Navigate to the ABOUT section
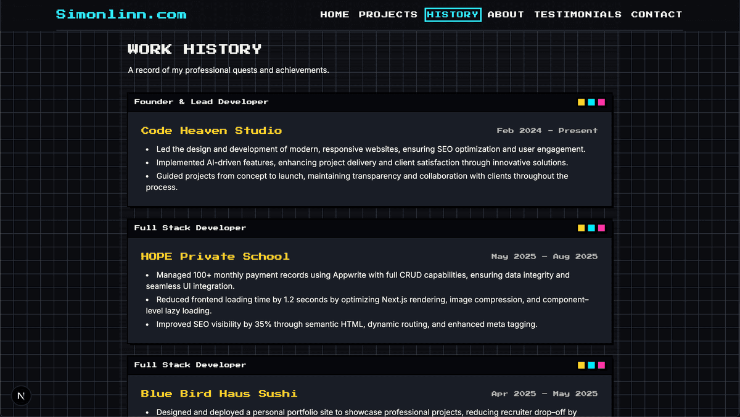The image size is (740, 417). click(x=506, y=14)
